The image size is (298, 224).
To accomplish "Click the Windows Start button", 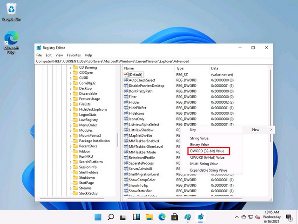I will 98,217.
